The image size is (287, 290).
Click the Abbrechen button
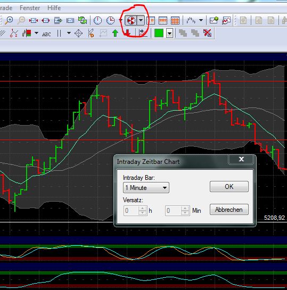pyautogui.click(x=229, y=210)
